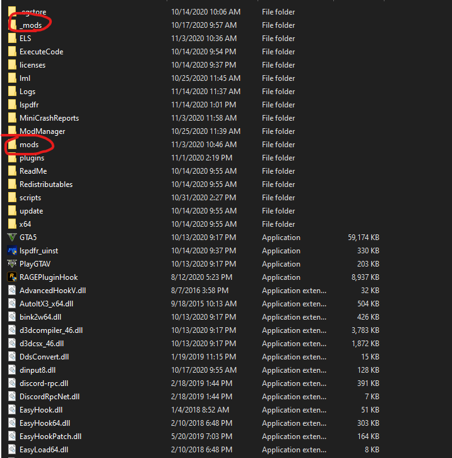Click the DdsConvert.dll file icon
The image size is (452, 458).
(x=12, y=357)
